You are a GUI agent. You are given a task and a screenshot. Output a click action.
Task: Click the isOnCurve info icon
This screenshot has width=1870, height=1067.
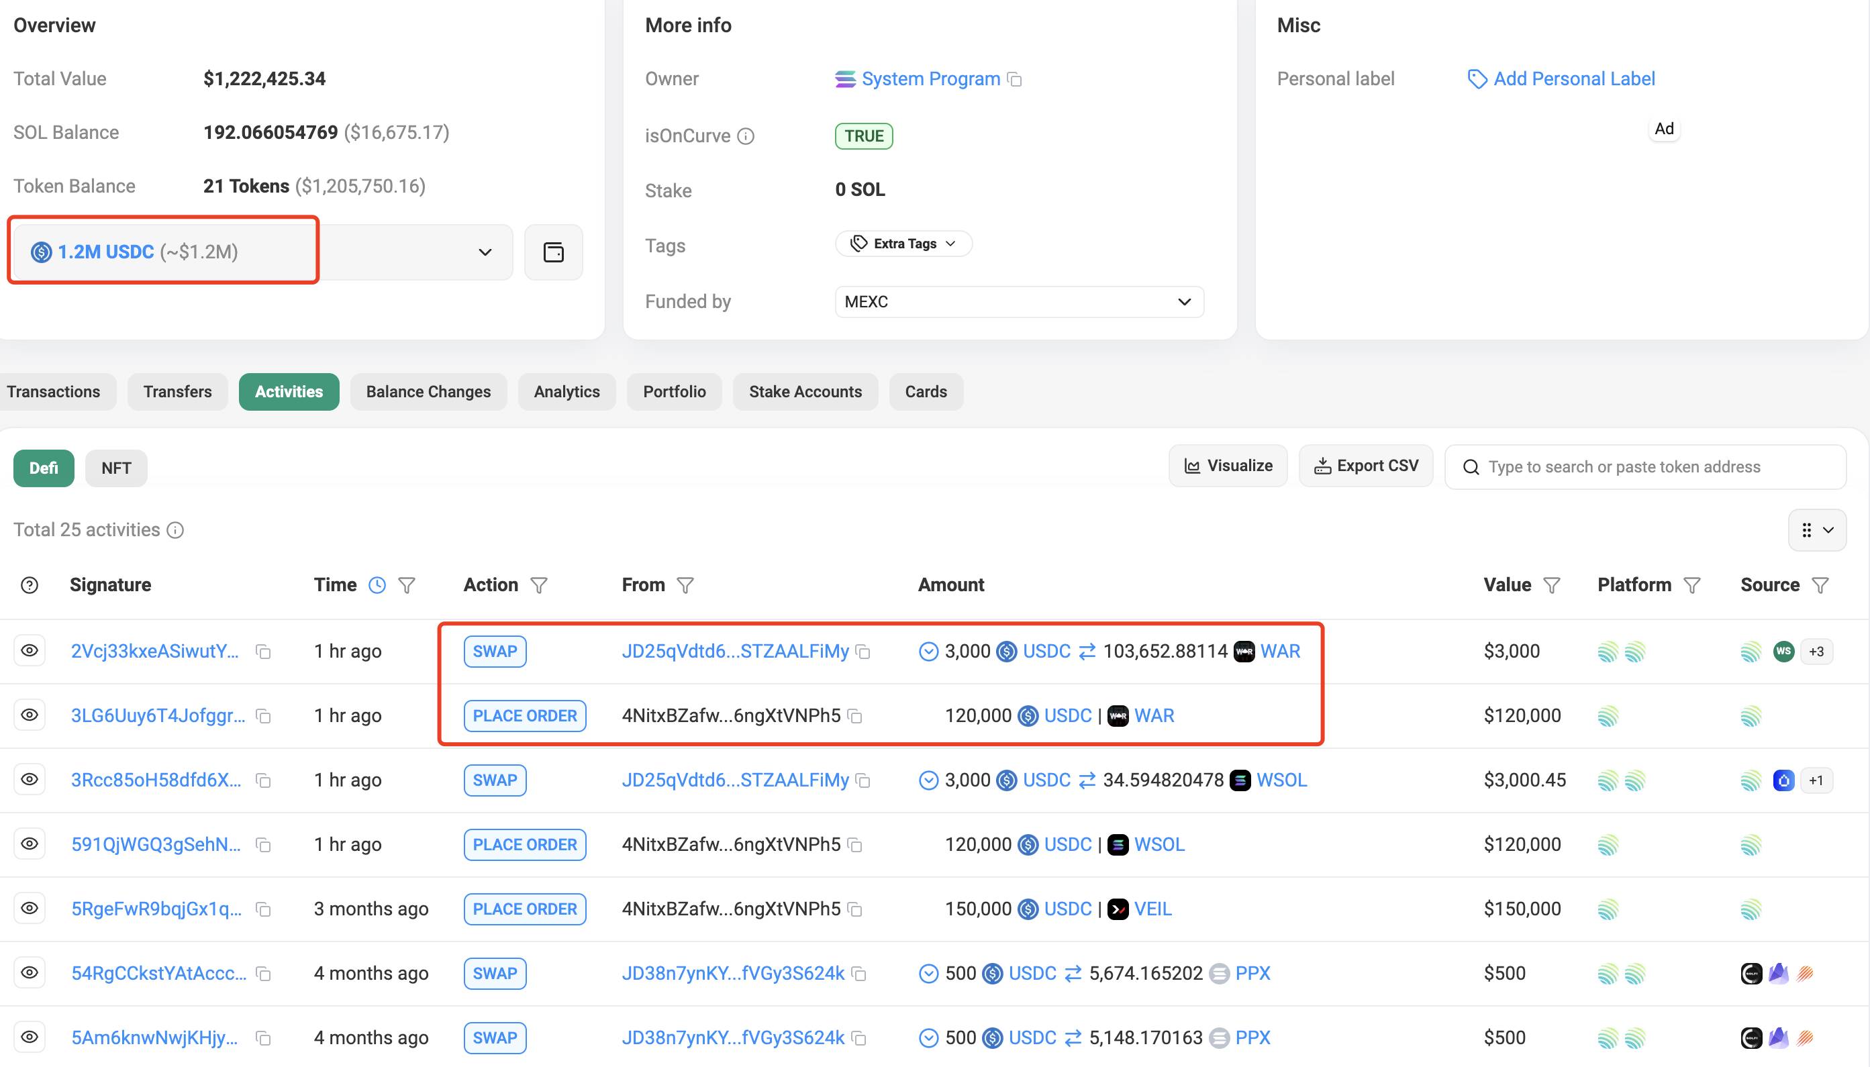click(x=745, y=136)
